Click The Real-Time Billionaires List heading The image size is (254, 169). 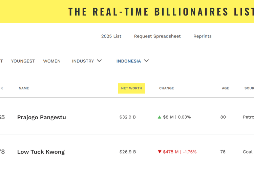point(161,12)
